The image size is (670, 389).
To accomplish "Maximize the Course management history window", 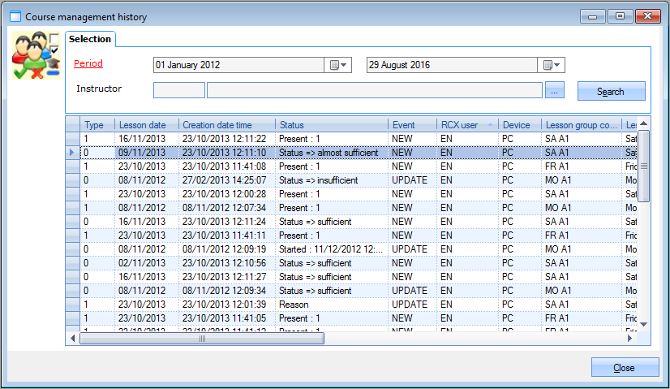I will click(x=621, y=16).
